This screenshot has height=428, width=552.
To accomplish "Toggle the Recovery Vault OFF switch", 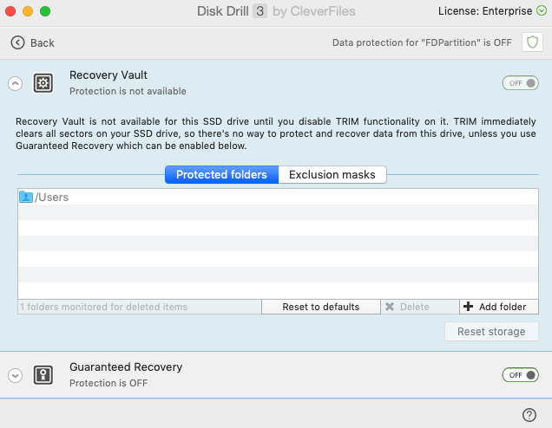I will pyautogui.click(x=520, y=83).
